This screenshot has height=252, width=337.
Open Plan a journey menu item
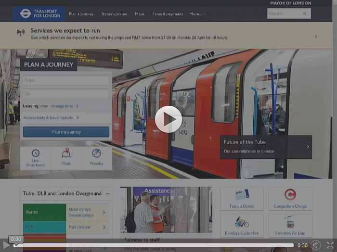81,14
